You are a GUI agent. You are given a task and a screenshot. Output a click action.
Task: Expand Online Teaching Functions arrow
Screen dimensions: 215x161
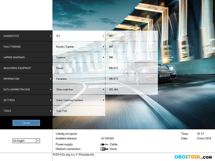point(103,100)
